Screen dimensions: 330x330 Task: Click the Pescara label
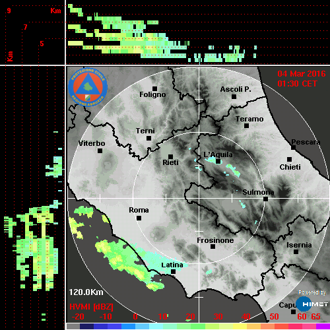coord(306,142)
